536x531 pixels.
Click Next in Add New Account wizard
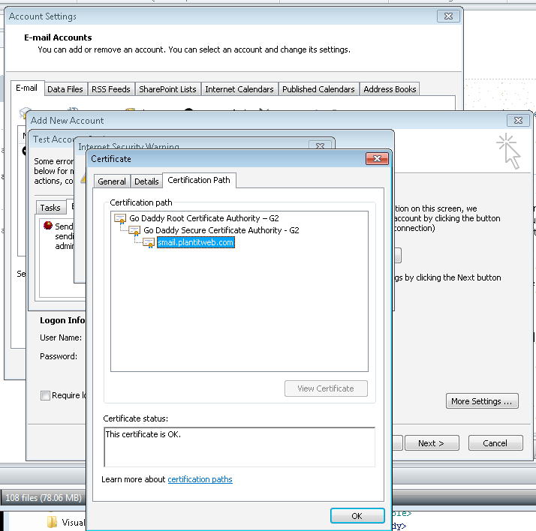[432, 443]
